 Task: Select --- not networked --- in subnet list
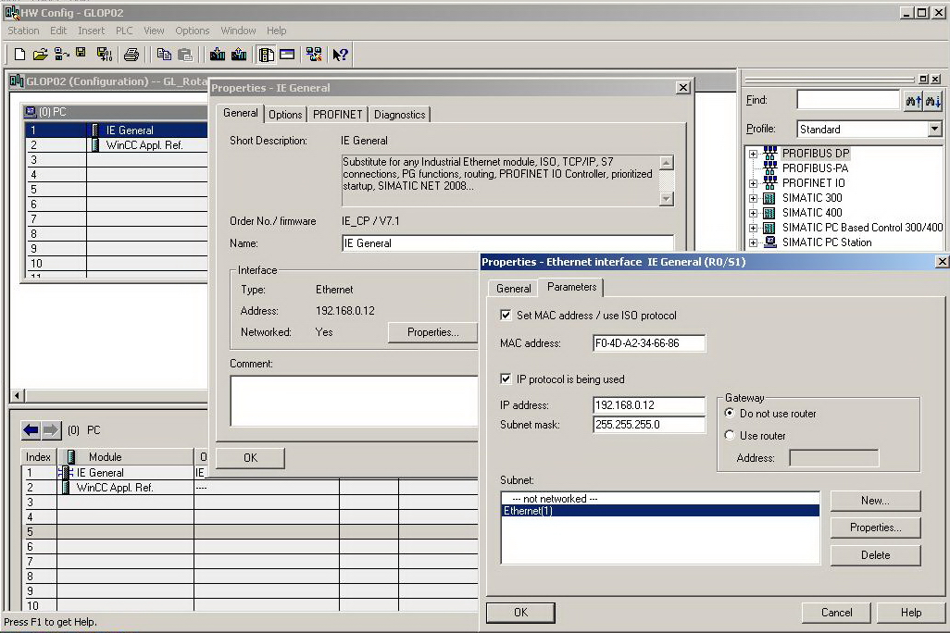click(660, 499)
